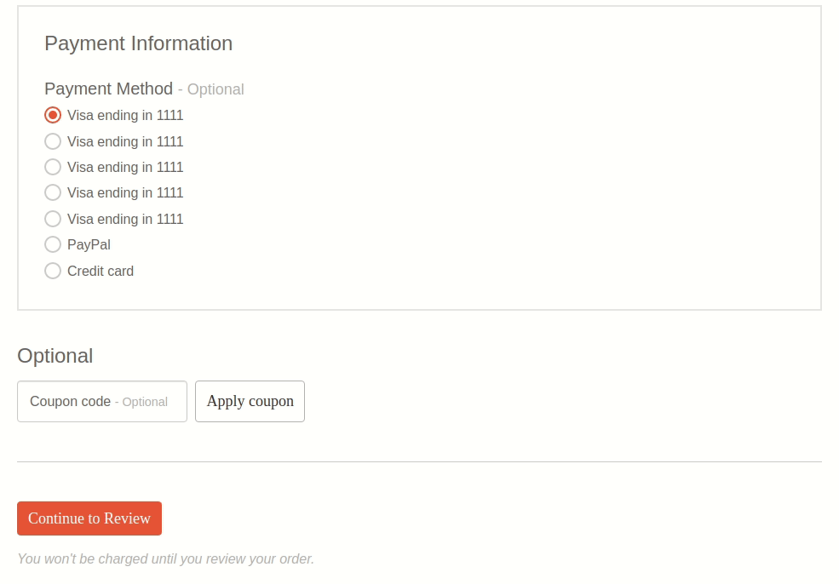
Task: Click the Continue to Review button
Action: point(89,518)
